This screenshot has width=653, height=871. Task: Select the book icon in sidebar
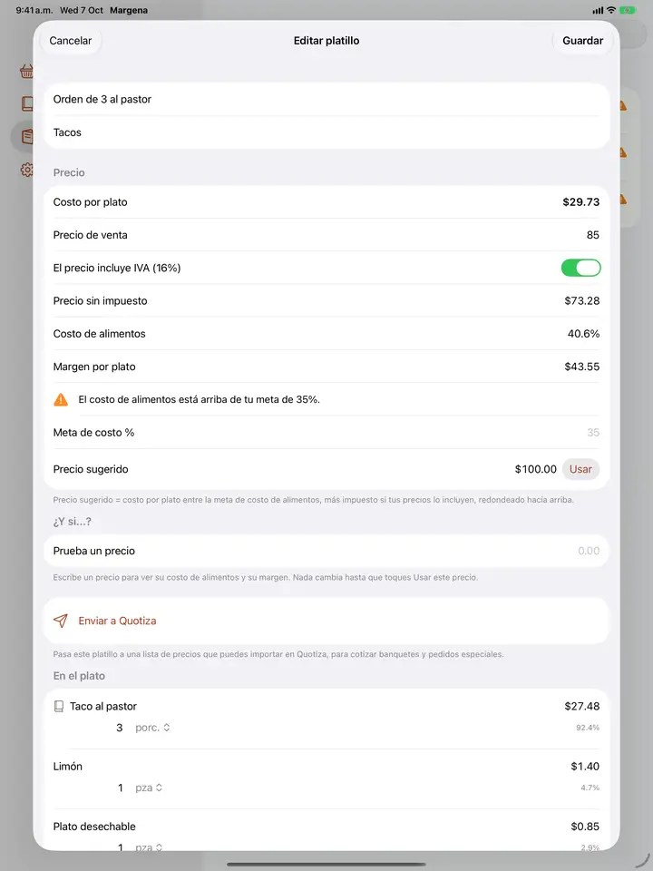(26, 103)
